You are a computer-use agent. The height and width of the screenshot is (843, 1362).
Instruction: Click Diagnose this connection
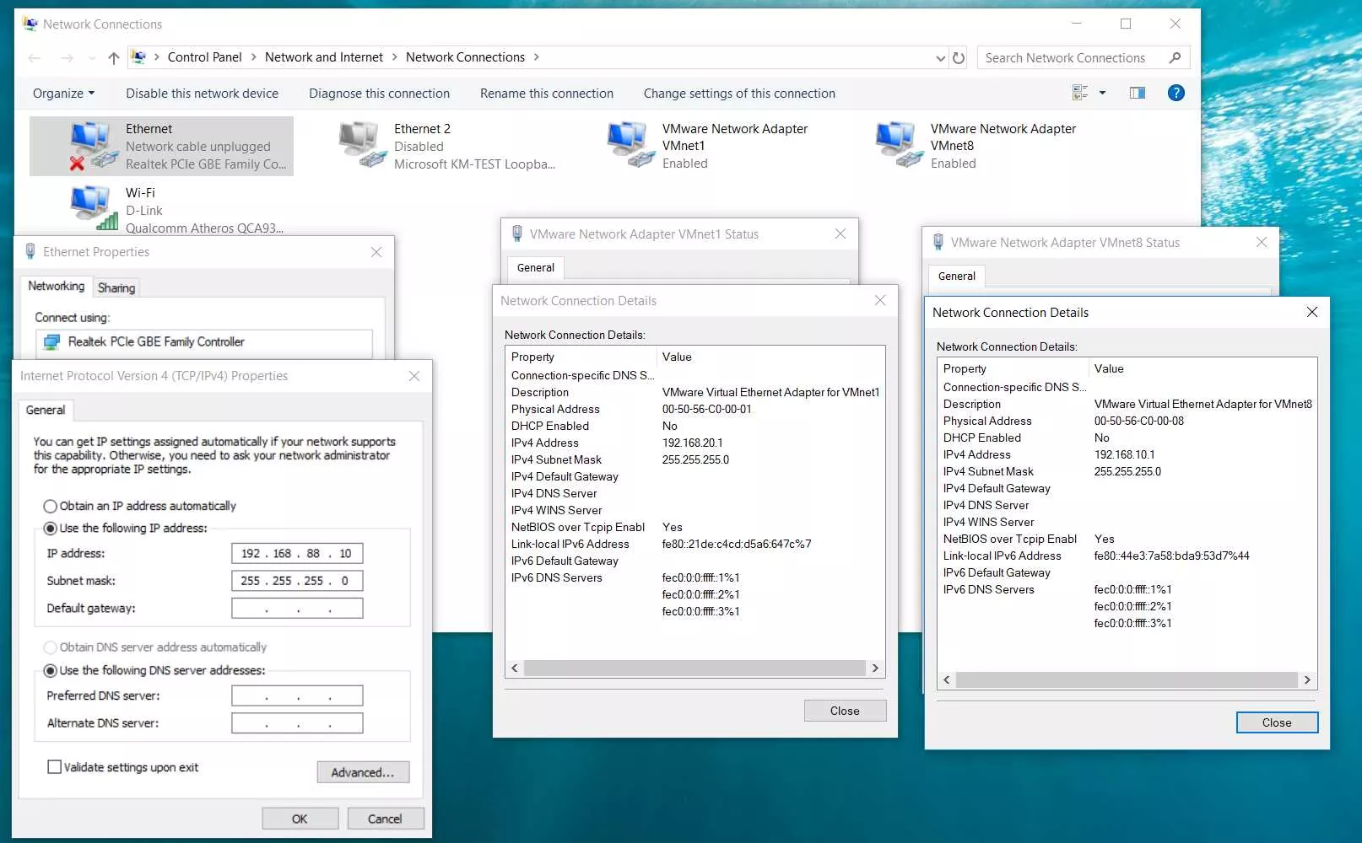coord(379,93)
